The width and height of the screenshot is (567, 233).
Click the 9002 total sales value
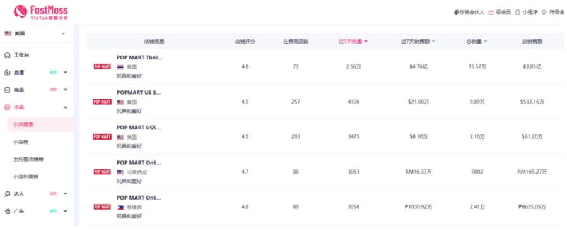click(477, 172)
